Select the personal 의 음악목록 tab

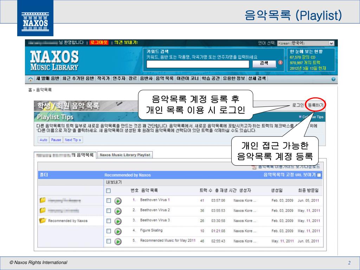point(65,155)
